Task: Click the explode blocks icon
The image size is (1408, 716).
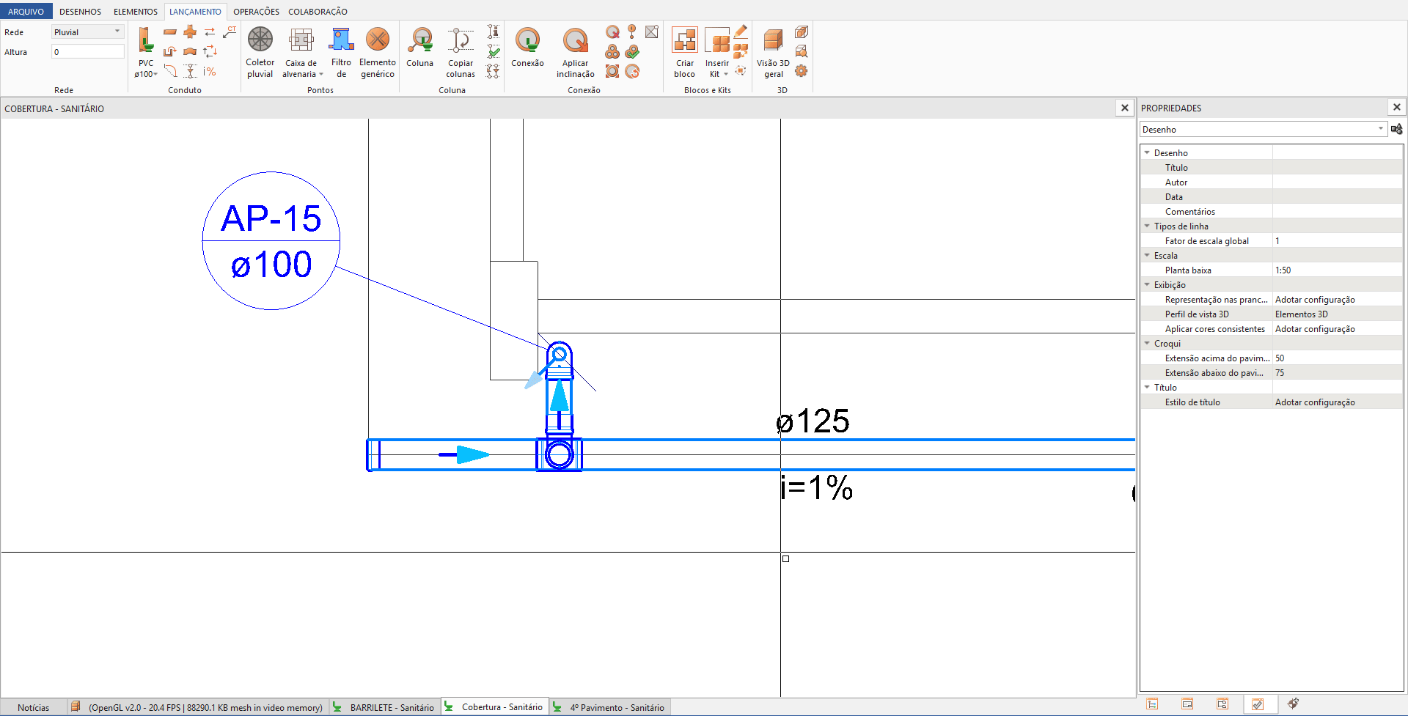Action: (741, 51)
